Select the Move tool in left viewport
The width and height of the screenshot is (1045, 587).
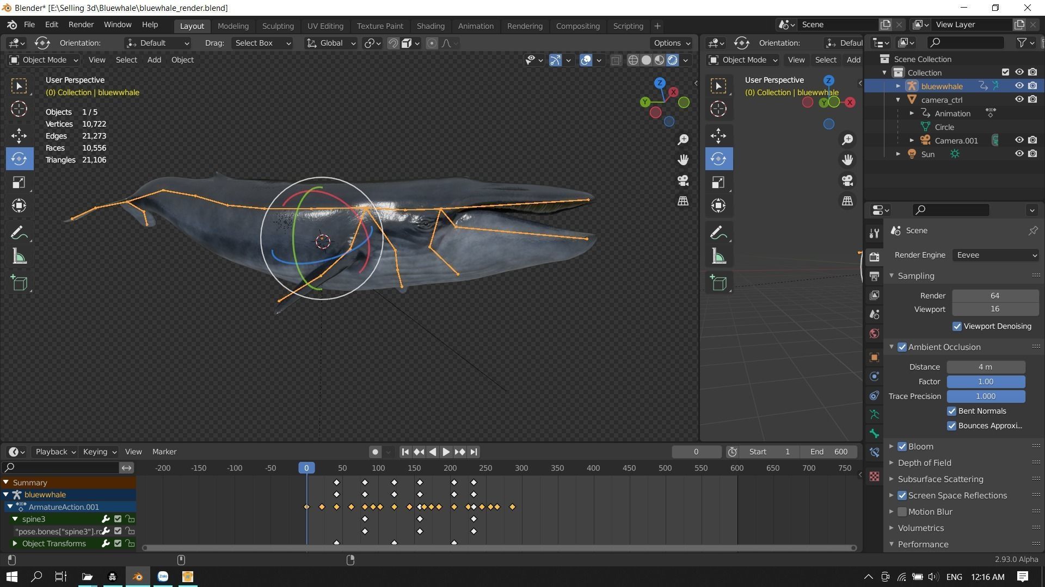click(x=19, y=135)
